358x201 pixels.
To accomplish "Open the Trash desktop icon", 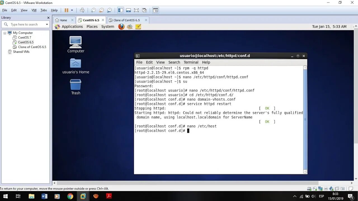I will pyautogui.click(x=76, y=87).
